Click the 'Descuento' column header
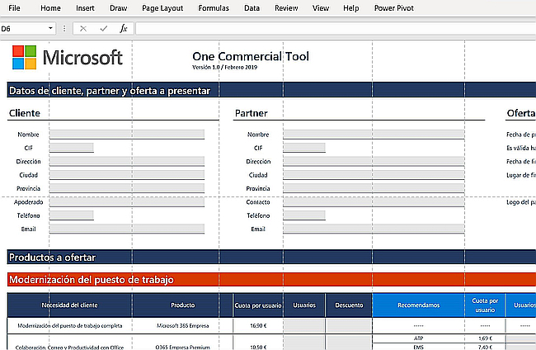 [349, 305]
